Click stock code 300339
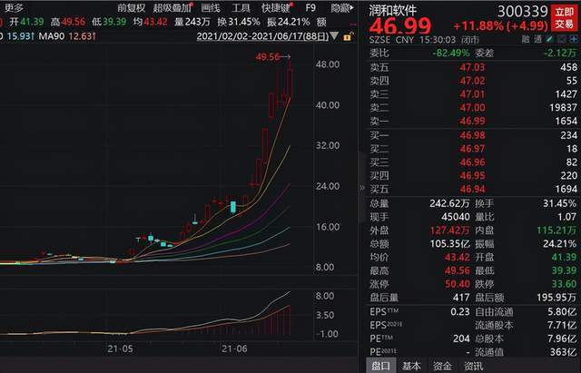581x373 pixels. (x=522, y=12)
